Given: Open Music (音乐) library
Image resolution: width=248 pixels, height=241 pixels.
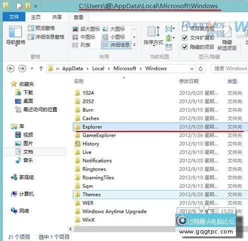Looking at the screenshot, I should coord(24,160).
